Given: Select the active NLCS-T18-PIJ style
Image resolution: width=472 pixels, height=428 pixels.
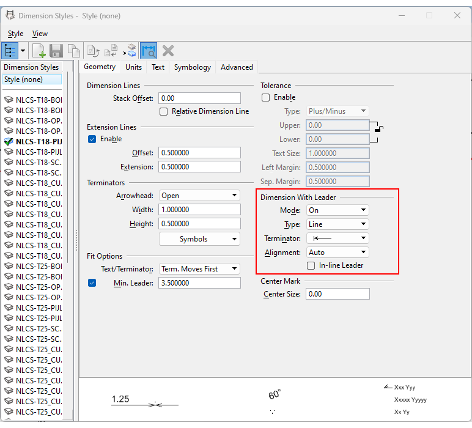Looking at the screenshot, I should 33,141.
